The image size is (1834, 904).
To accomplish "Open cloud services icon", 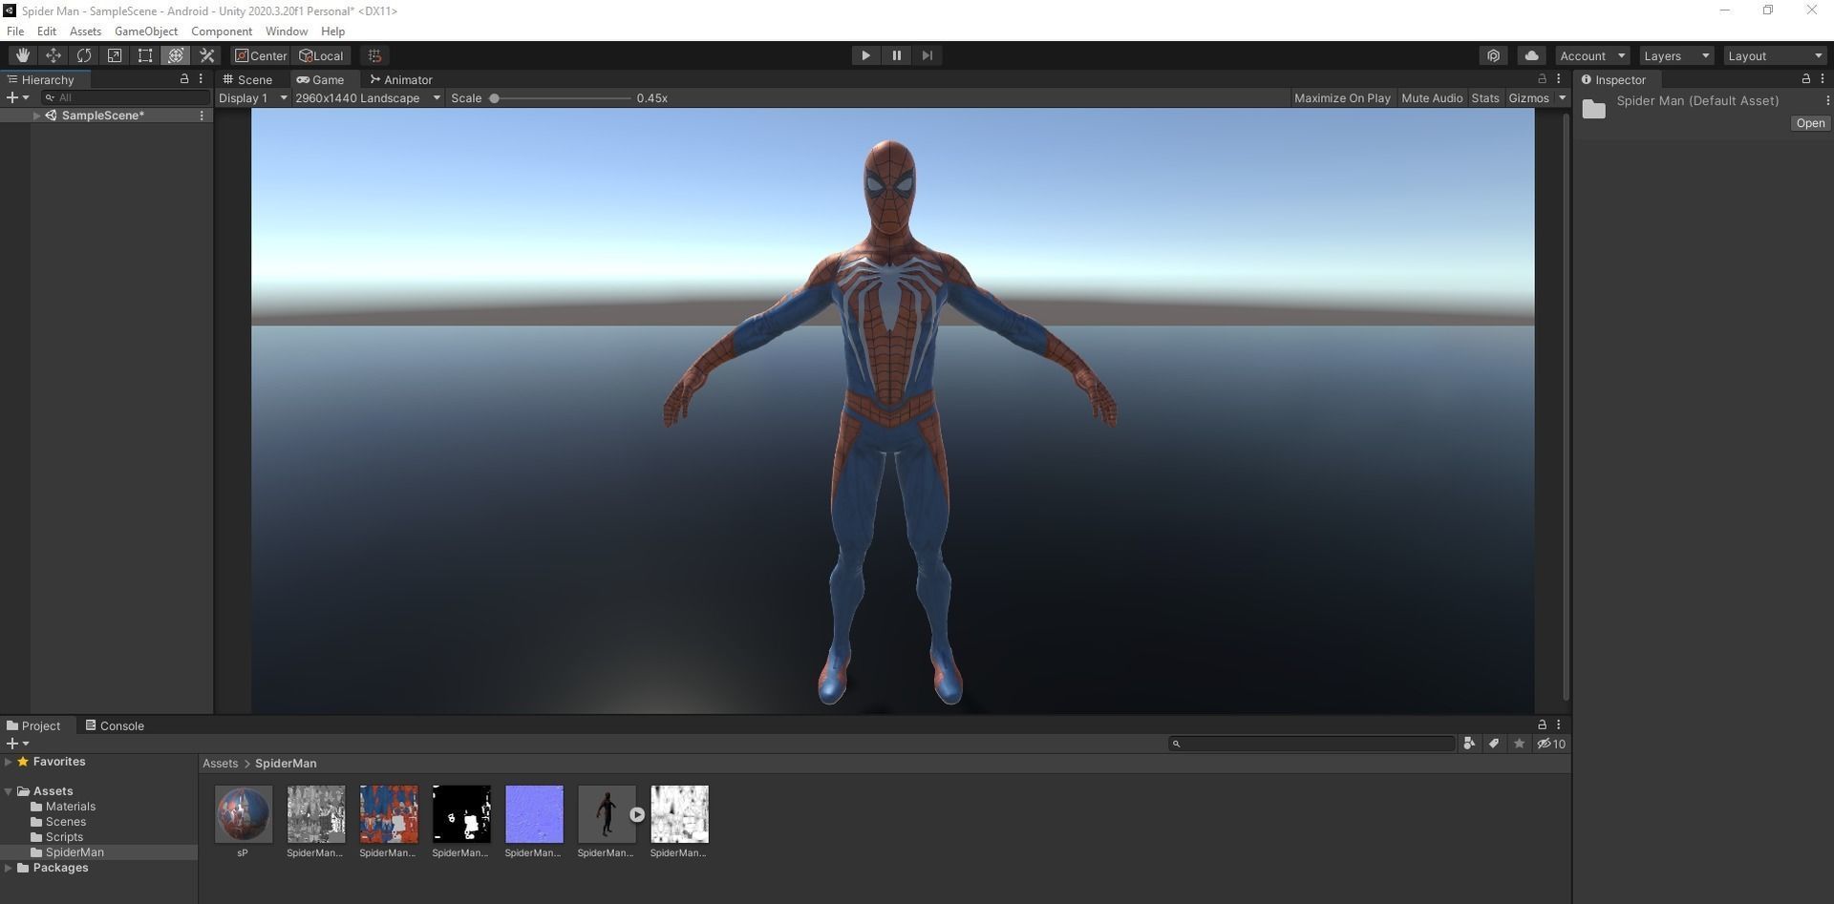I will pyautogui.click(x=1531, y=55).
